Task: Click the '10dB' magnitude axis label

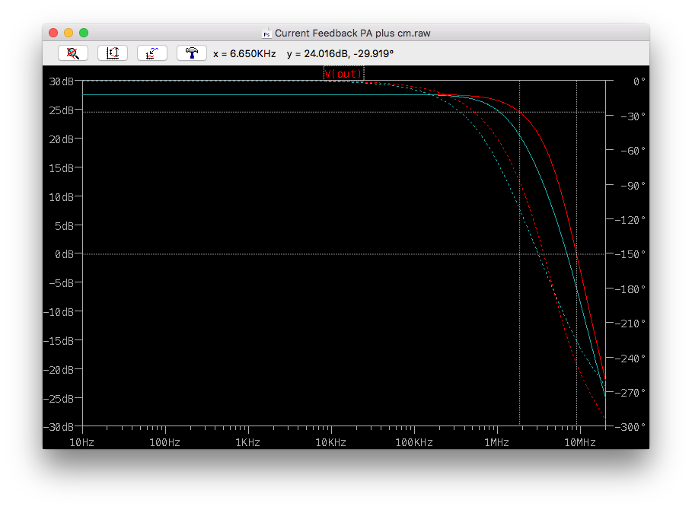Action: [x=62, y=197]
